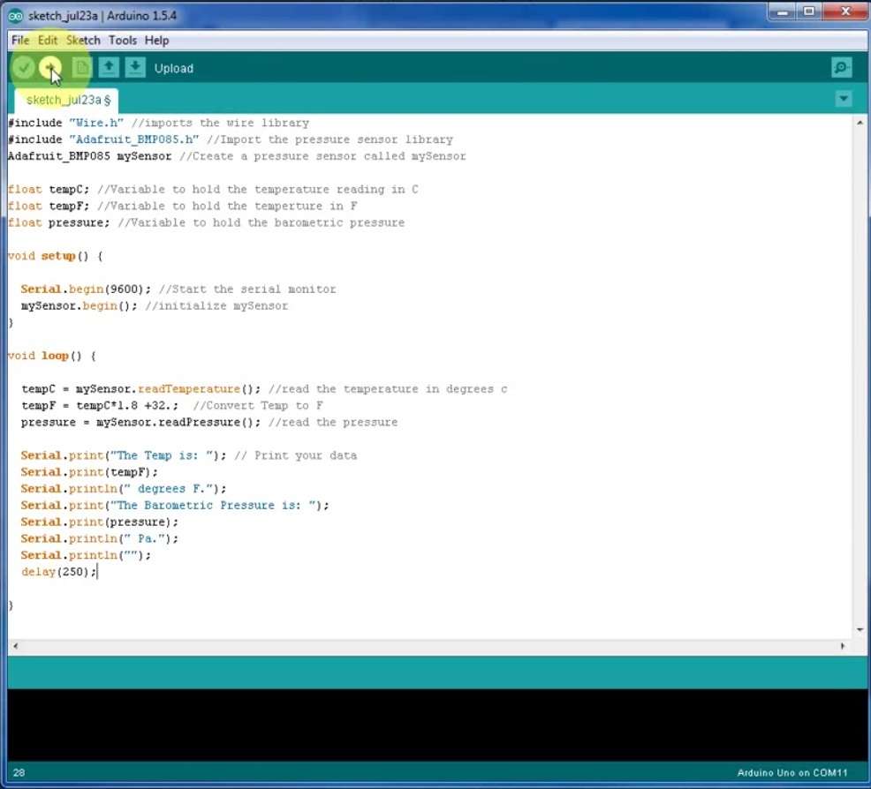Click '// Print your data' comment
The image size is (871, 789).
pos(296,455)
